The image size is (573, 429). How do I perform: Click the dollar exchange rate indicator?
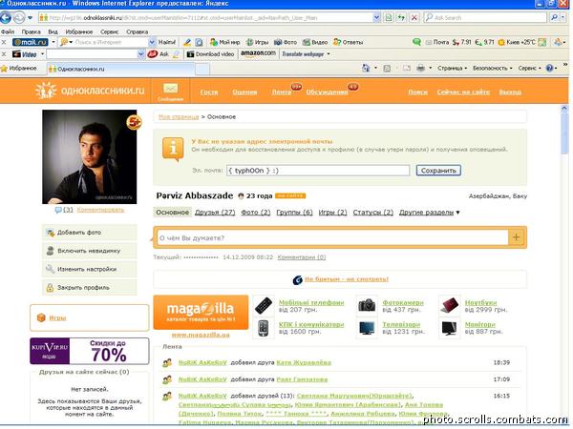click(x=462, y=42)
